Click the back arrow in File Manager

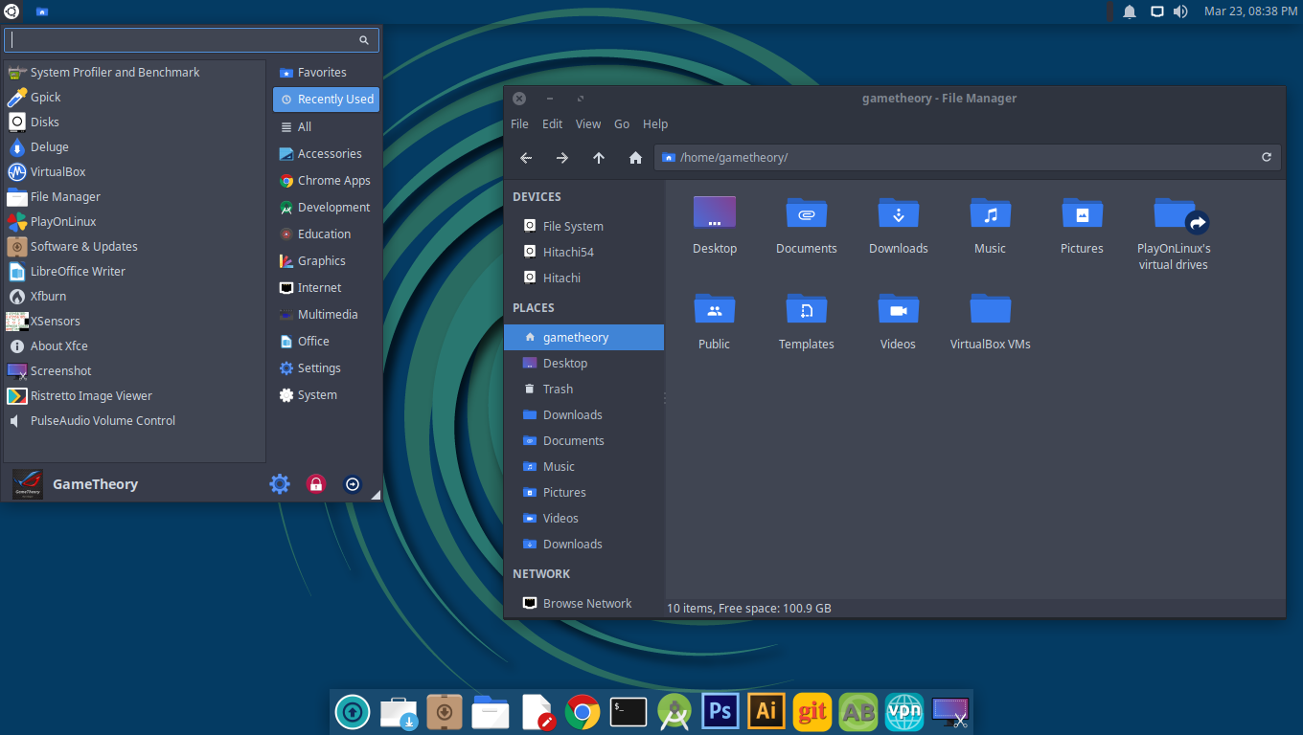click(526, 158)
